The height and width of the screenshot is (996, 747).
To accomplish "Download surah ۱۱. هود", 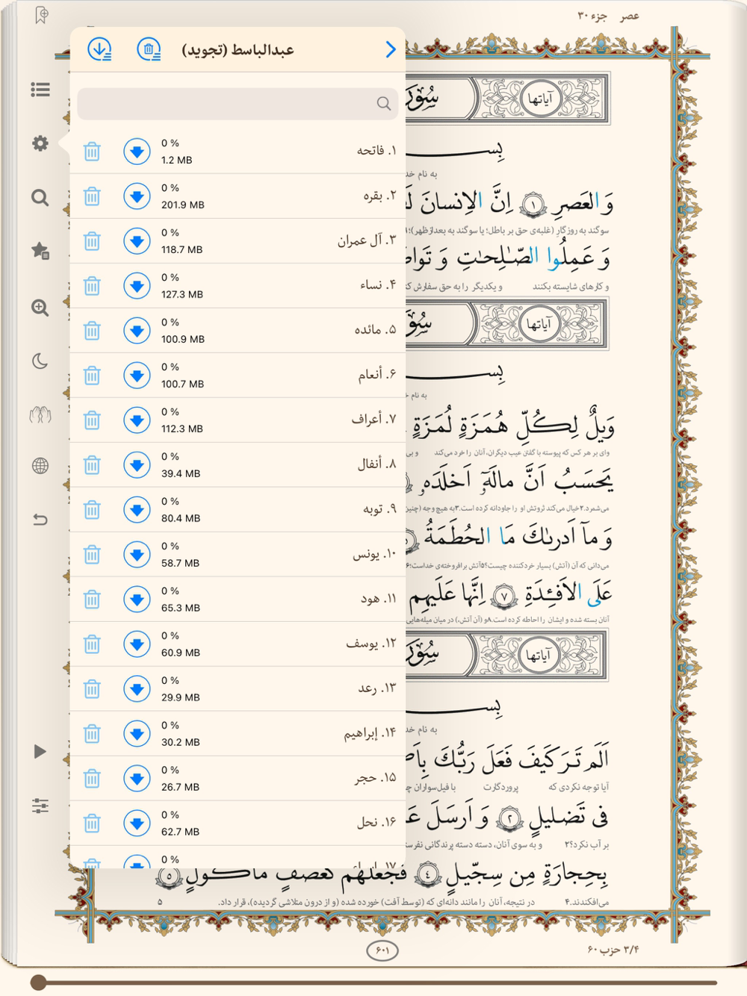I will click(x=137, y=600).
